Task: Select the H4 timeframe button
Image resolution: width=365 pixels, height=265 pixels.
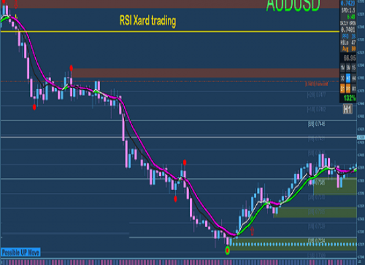Action: coord(354,78)
